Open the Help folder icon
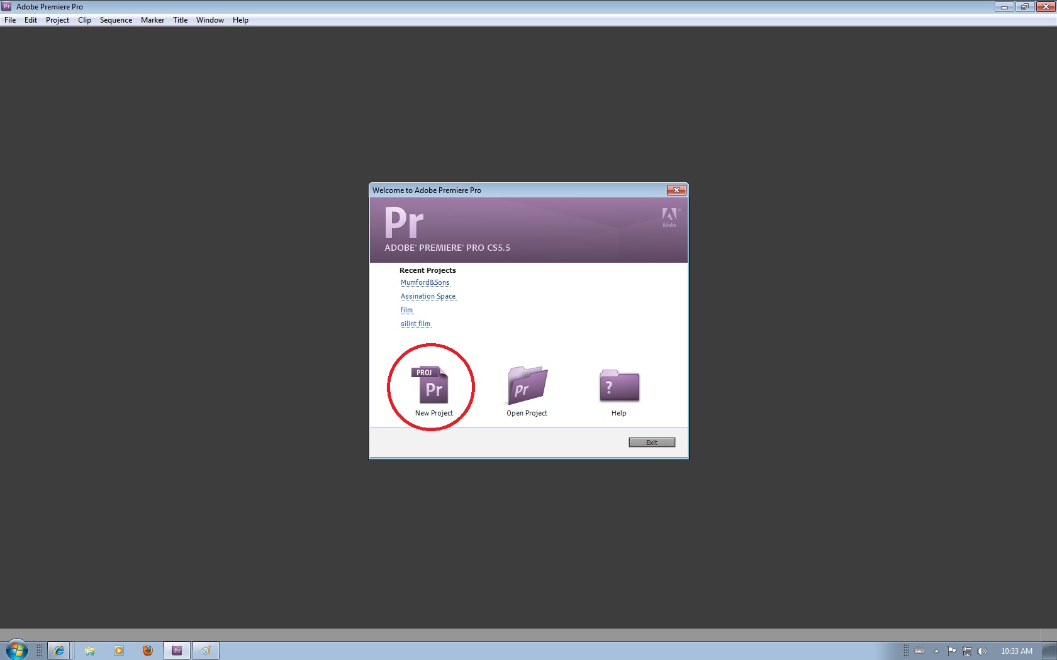Screen dimensions: 1057x660 click(x=619, y=385)
